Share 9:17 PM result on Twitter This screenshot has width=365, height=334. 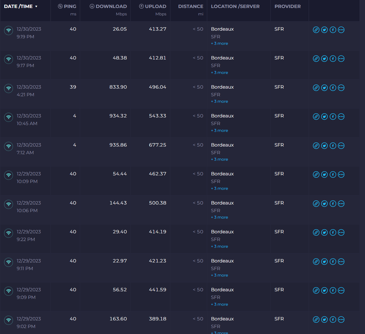(324, 59)
